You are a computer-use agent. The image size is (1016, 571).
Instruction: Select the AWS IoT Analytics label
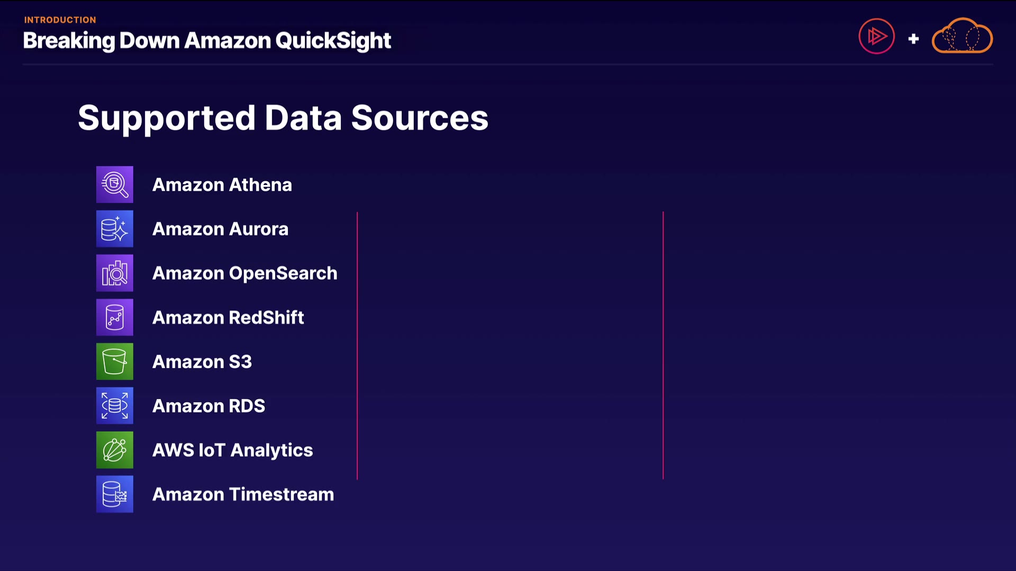pos(232,450)
